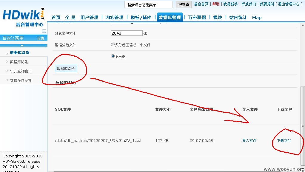Open the speech bubble comment icon
This screenshot has height=172, width=305.
coord(44,31)
